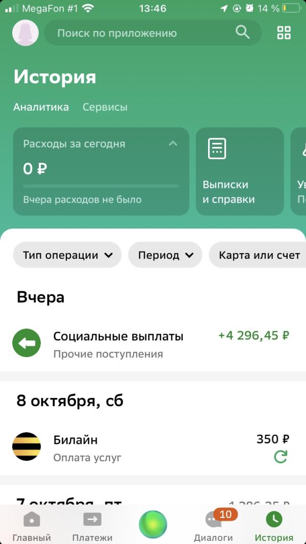Open the Карта или счет filter
Screen dimensions: 306x544
click(259, 255)
